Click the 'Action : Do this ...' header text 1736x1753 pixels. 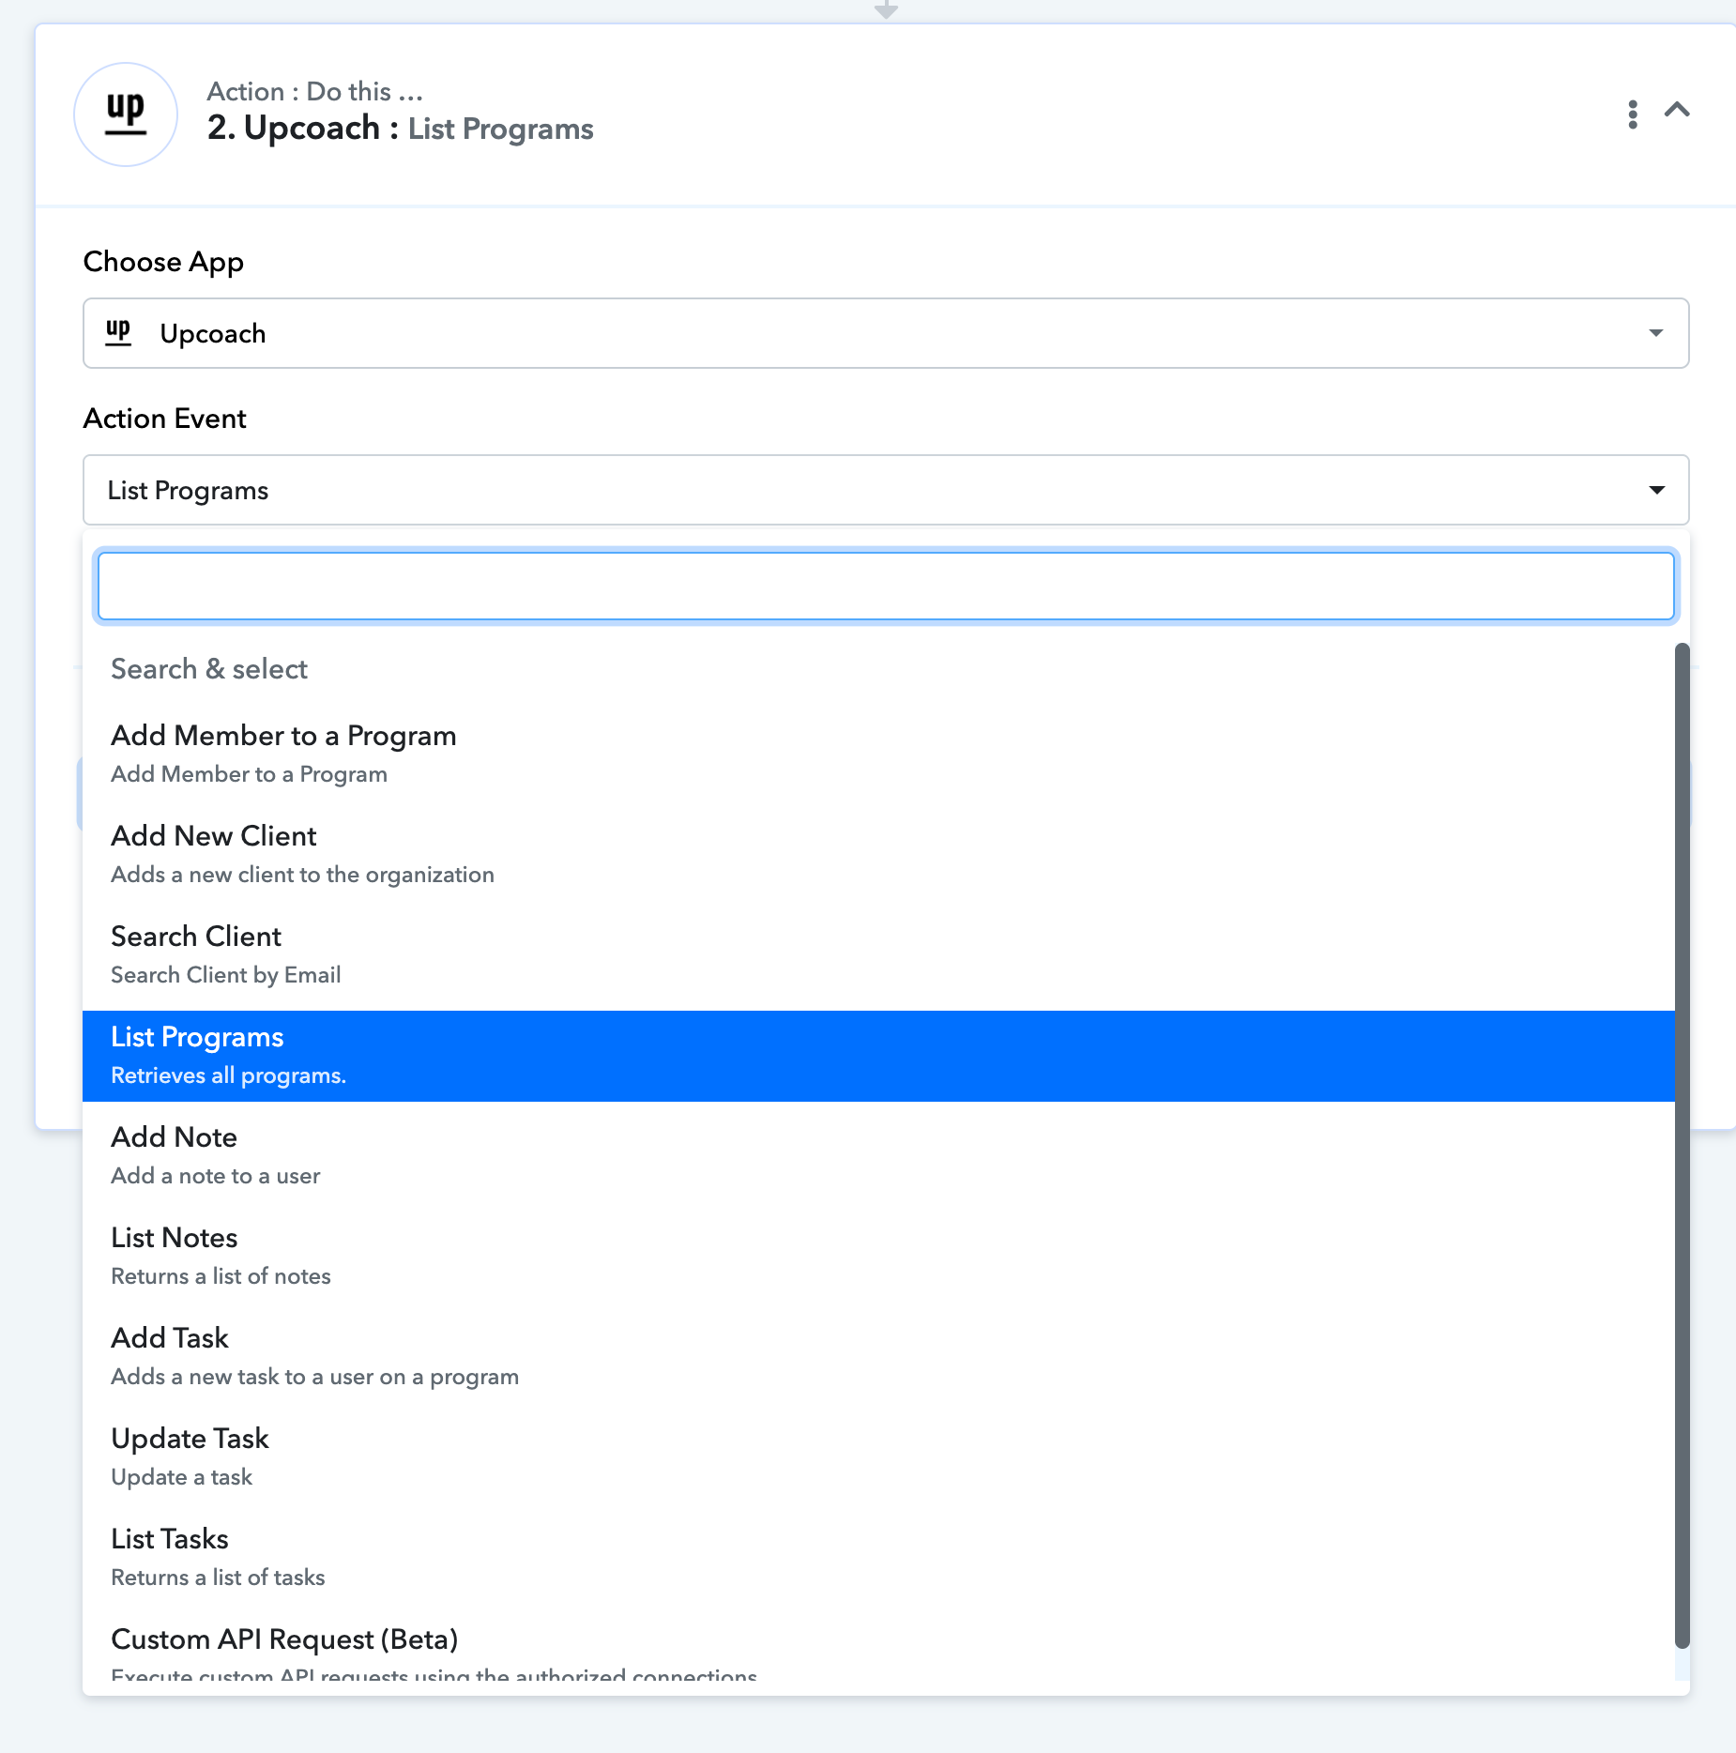[315, 91]
